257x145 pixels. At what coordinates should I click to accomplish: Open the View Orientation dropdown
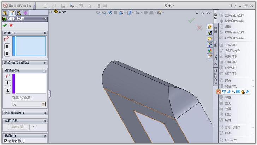[125, 13]
